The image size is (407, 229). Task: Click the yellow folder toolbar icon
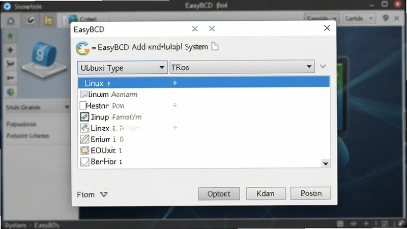[48, 20]
